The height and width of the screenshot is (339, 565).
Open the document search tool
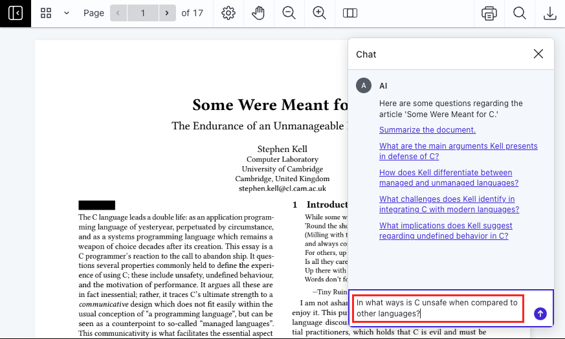tap(520, 13)
